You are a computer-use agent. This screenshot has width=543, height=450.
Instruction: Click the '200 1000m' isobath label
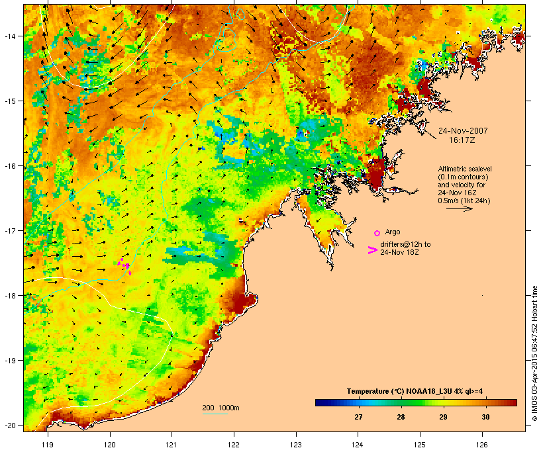point(221,408)
